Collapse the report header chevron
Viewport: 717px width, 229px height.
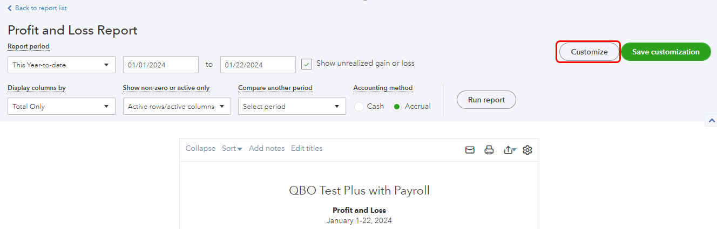(711, 121)
